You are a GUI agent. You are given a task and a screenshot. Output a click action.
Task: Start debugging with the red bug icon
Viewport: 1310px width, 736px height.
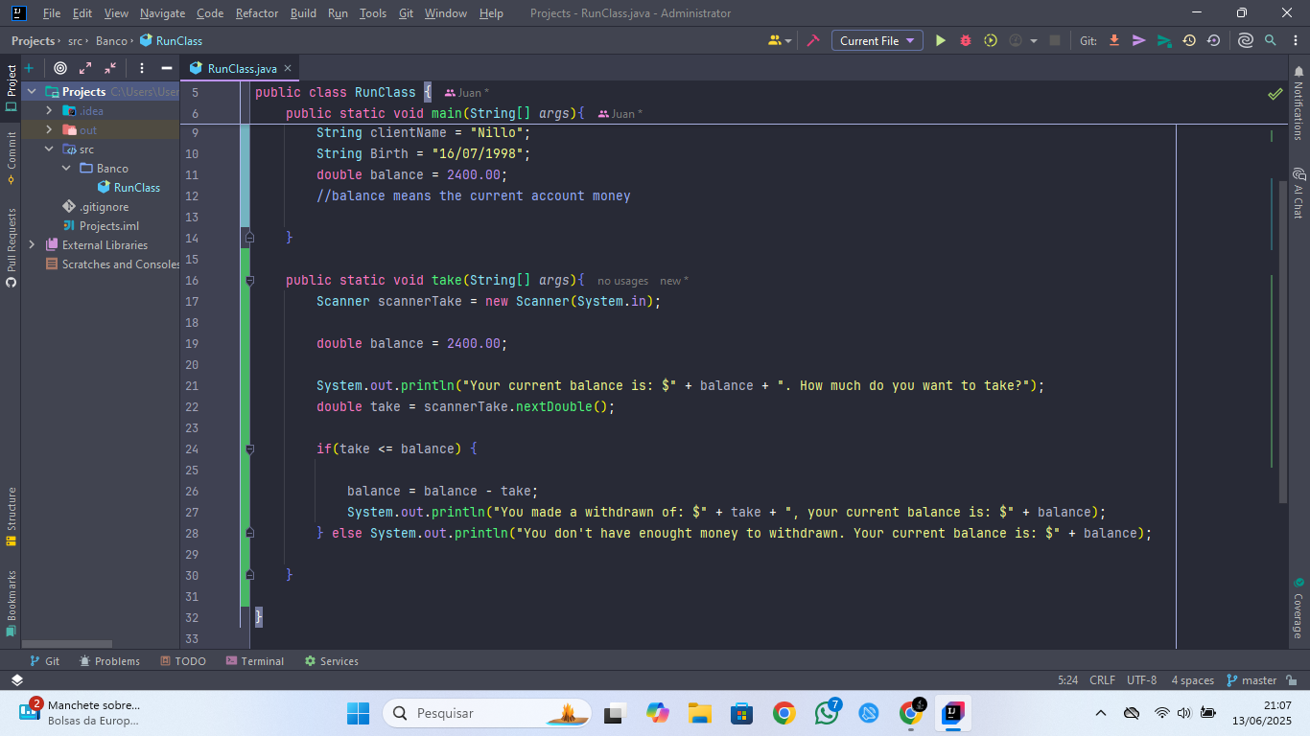(966, 40)
